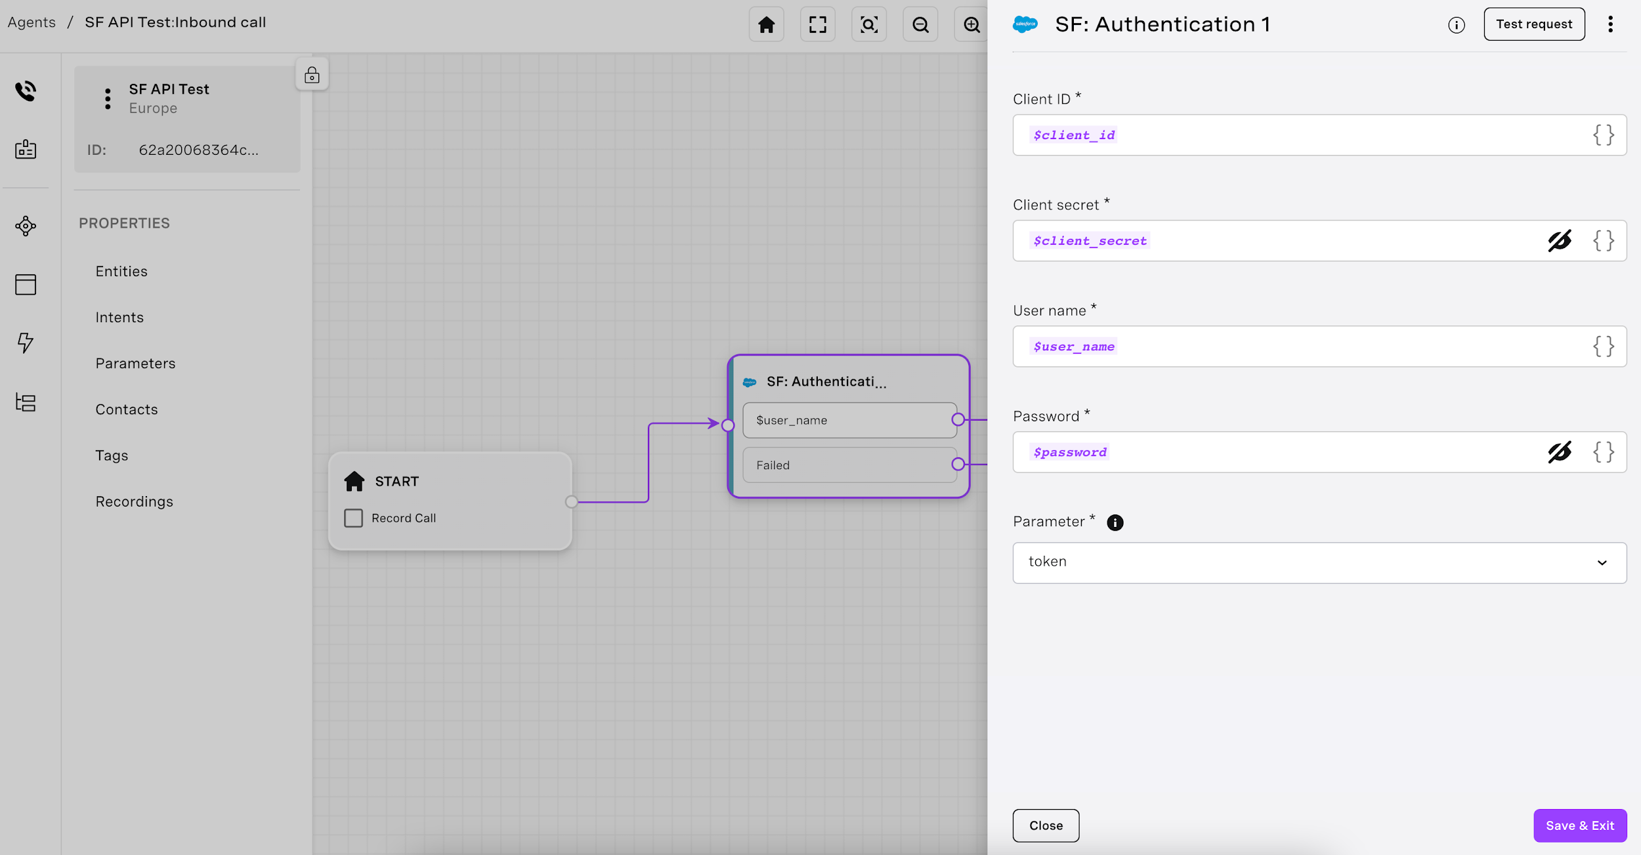Click the zoom in magnifier icon
Screen dimensions: 1641x855
[971, 25]
